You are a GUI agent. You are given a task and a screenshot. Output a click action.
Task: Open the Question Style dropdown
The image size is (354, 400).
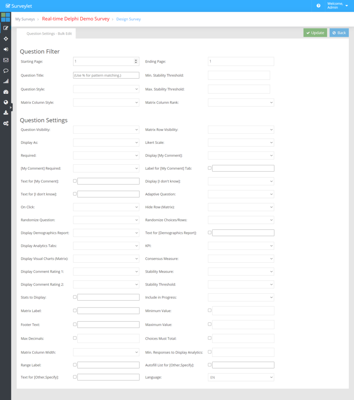pyautogui.click(x=106, y=89)
